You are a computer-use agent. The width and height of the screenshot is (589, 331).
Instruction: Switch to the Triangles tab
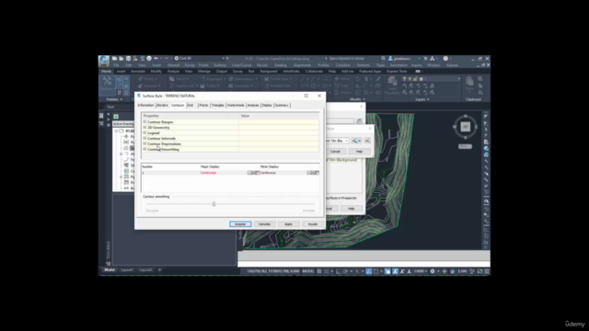pos(217,106)
